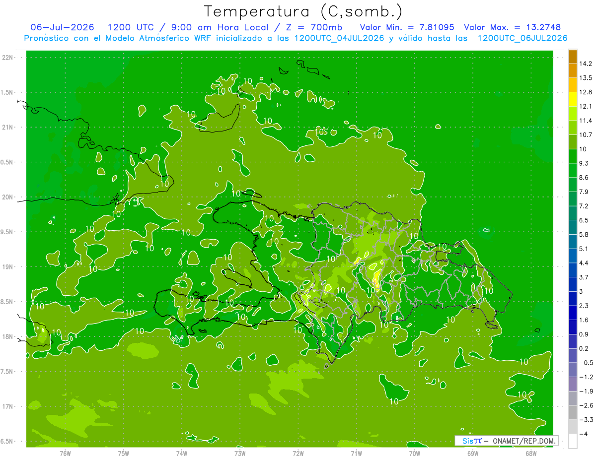Select the '06-Jul-2026' forecast date text
Screen dimensions: 596x460
click(x=62, y=27)
